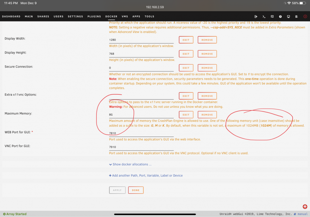This screenshot has width=310, height=217.
Task: Click the Apply button
Action: 117,190
